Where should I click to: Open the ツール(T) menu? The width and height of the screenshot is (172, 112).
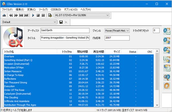pyautogui.click(x=43, y=9)
